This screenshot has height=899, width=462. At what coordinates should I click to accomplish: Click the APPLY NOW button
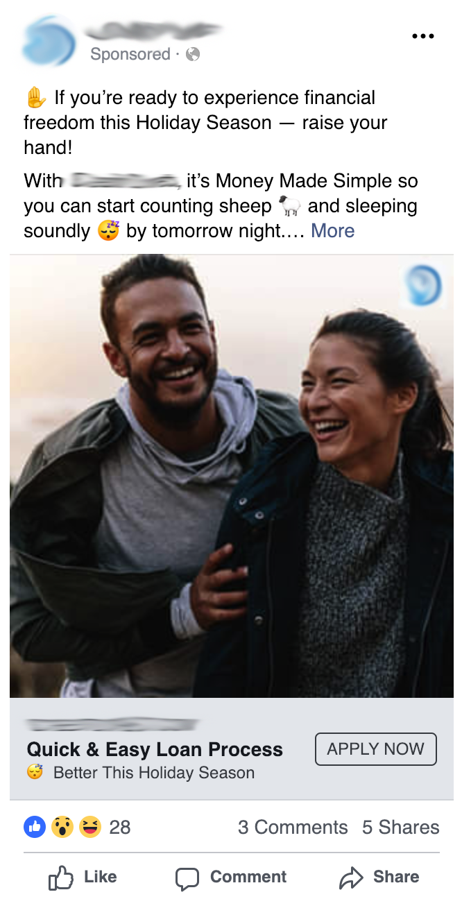[x=376, y=749]
